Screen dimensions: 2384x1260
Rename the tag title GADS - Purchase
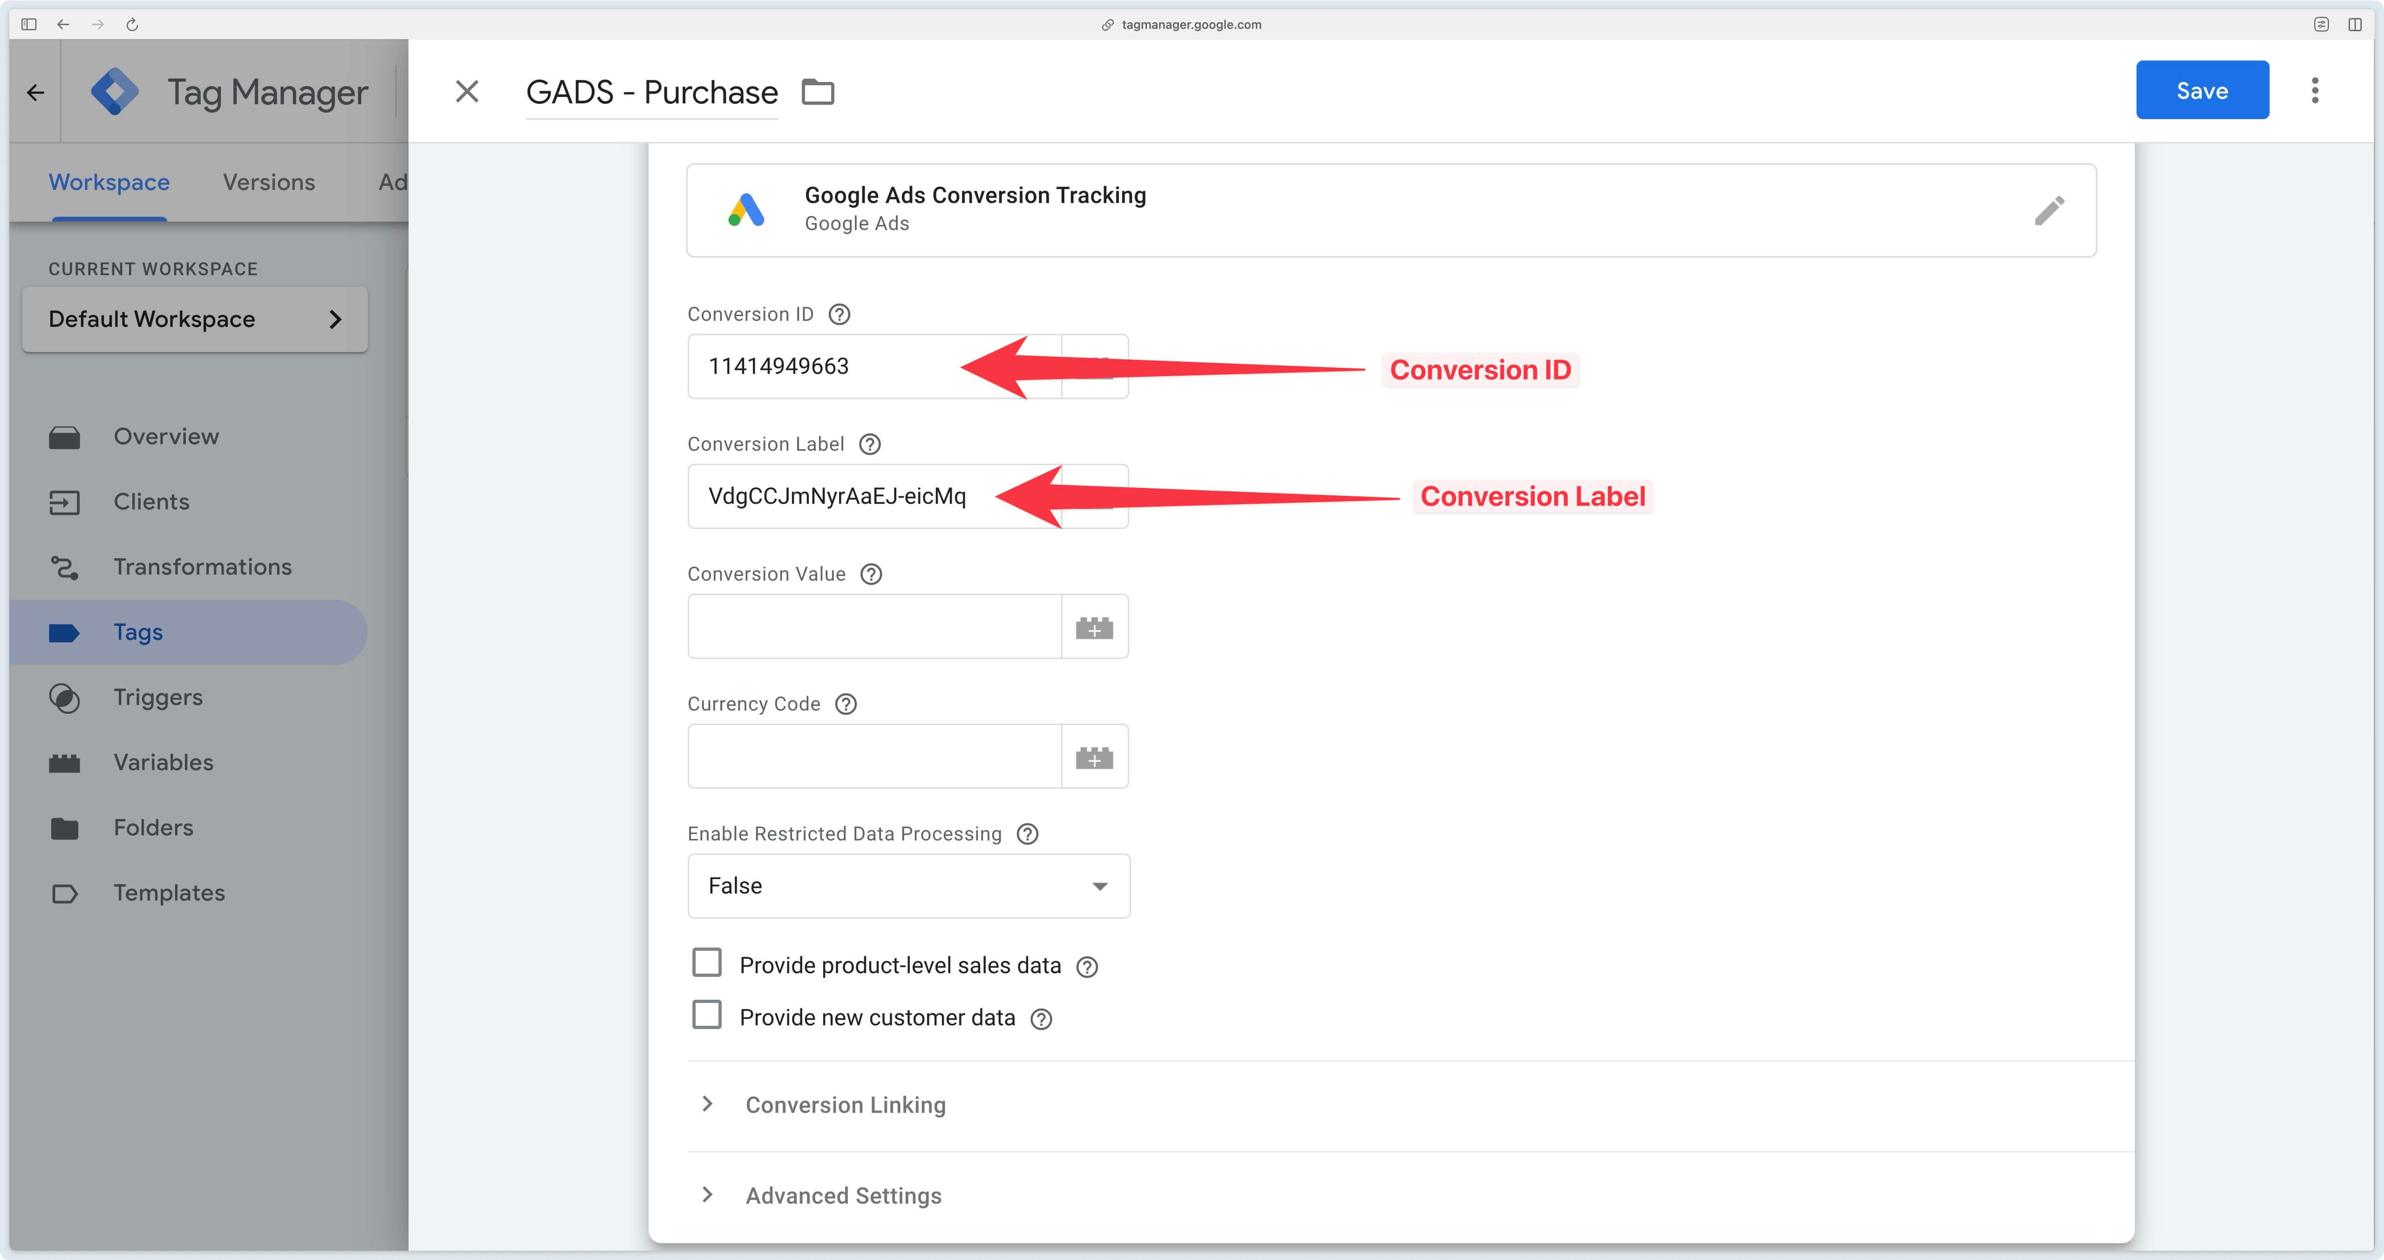click(651, 92)
